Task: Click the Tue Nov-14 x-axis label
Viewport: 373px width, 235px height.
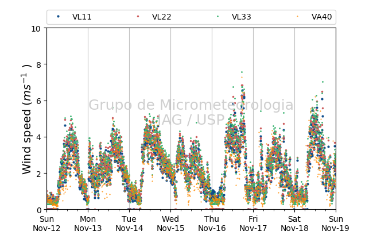Action: [x=129, y=224]
